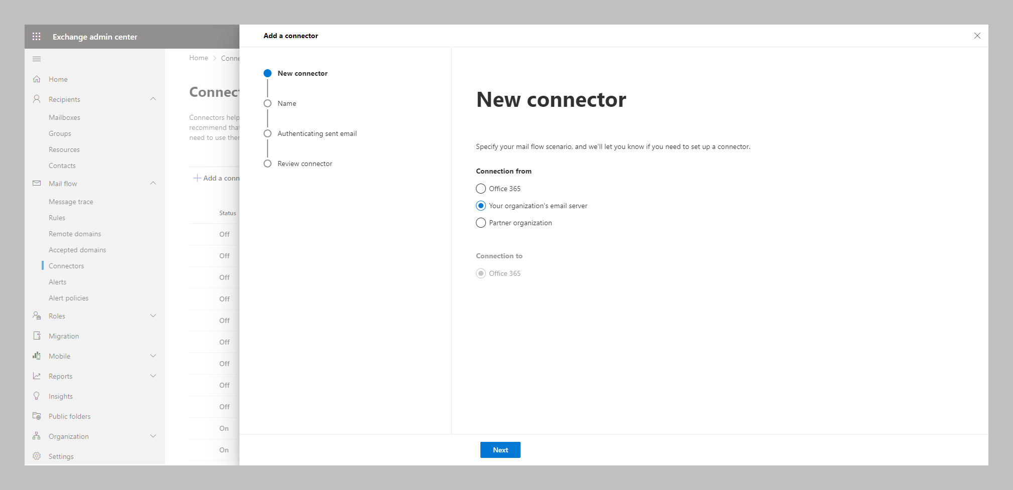The width and height of the screenshot is (1013, 490).
Task: Click the Mail flow envelope icon
Action: tap(37, 183)
